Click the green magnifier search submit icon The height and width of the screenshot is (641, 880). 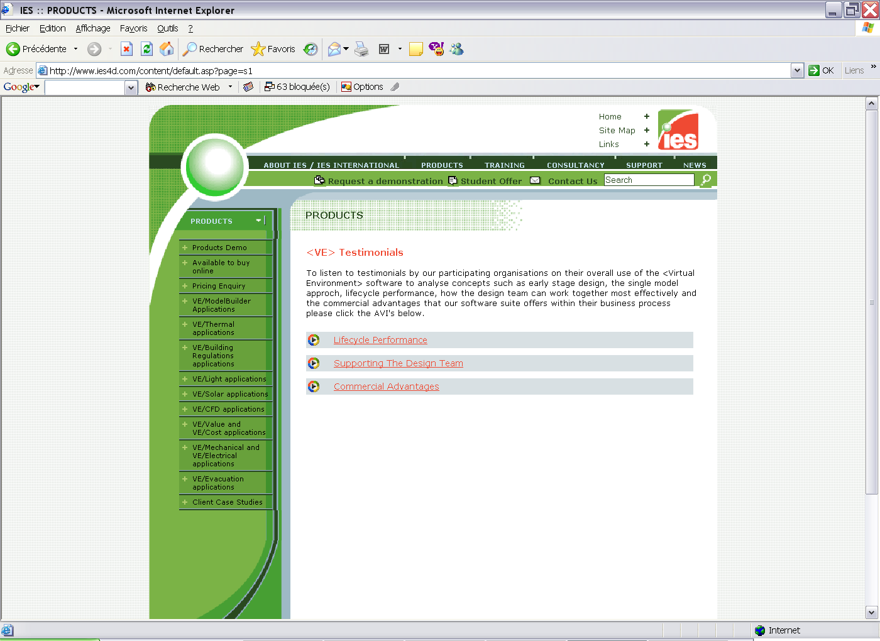(706, 180)
